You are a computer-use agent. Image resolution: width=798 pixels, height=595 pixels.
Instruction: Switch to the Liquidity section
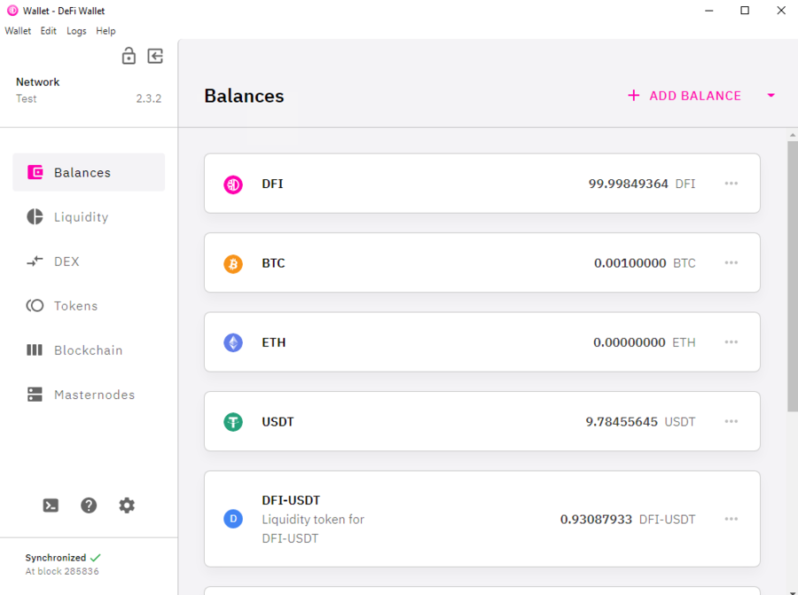80,216
